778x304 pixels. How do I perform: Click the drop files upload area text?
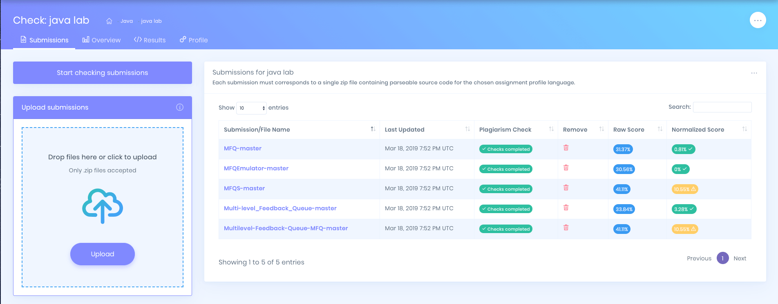(x=103, y=157)
